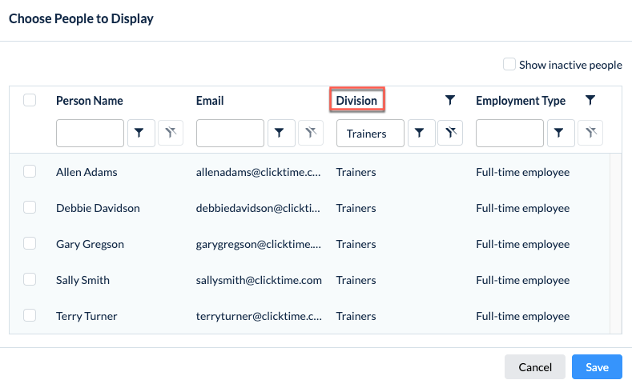This screenshot has width=632, height=384.
Task: Click the name Debbie Davidson
Action: [98, 208]
